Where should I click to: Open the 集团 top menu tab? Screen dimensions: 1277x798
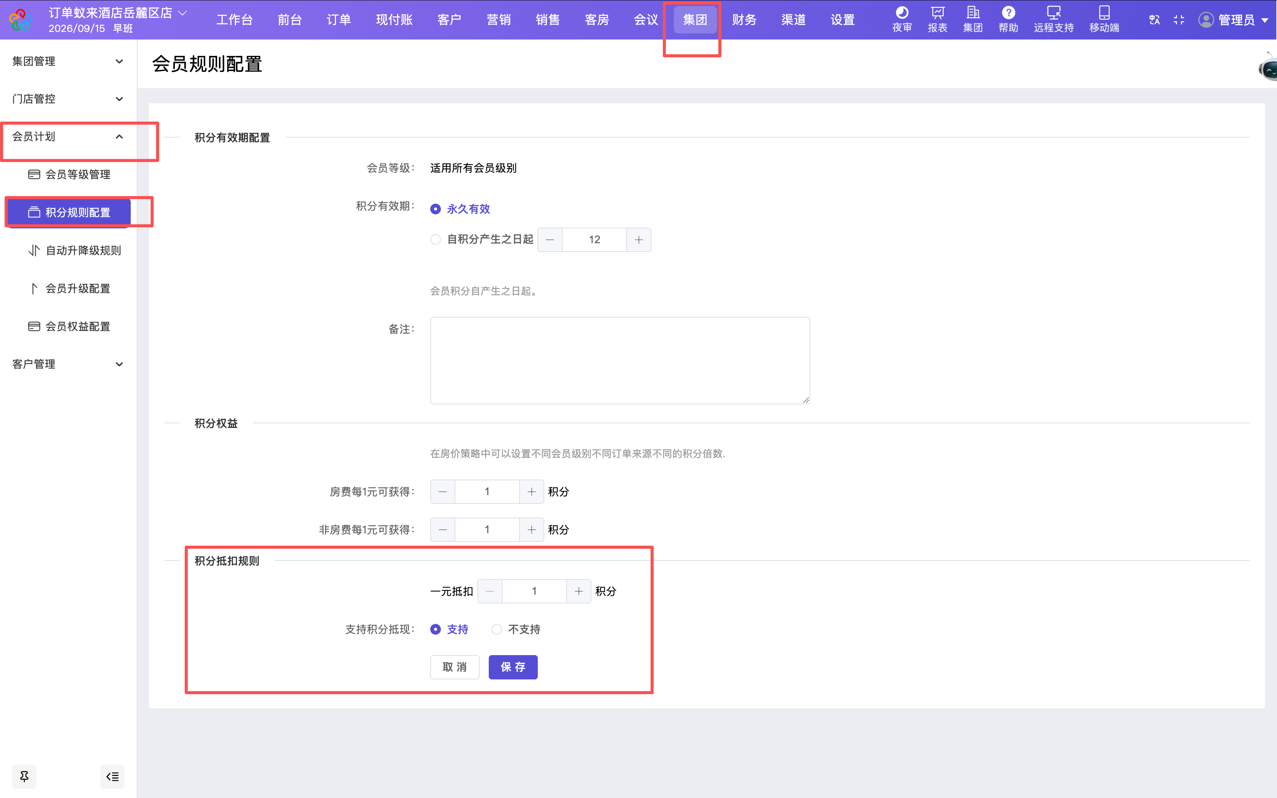click(x=695, y=20)
